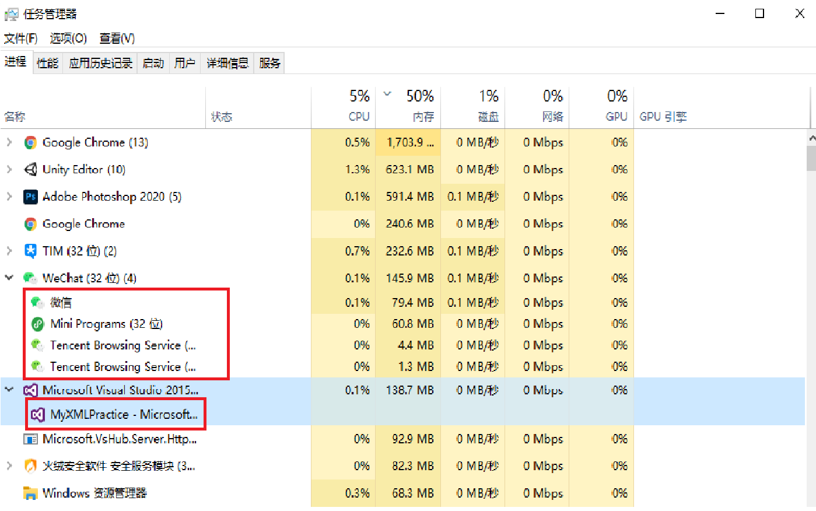Image resolution: width=816 pixels, height=511 pixels.
Task: Click the MyXMLPractice Visual Studio icon
Action: (38, 415)
